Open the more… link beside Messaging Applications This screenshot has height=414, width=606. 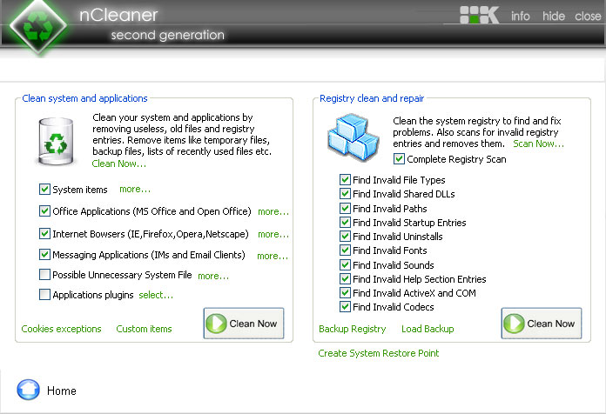(273, 256)
